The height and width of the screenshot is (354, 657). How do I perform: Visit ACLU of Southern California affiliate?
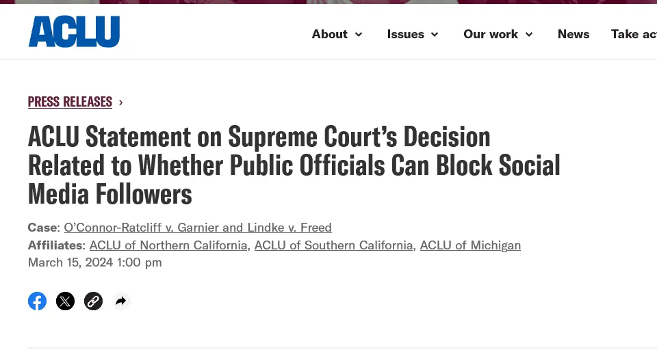click(x=334, y=245)
